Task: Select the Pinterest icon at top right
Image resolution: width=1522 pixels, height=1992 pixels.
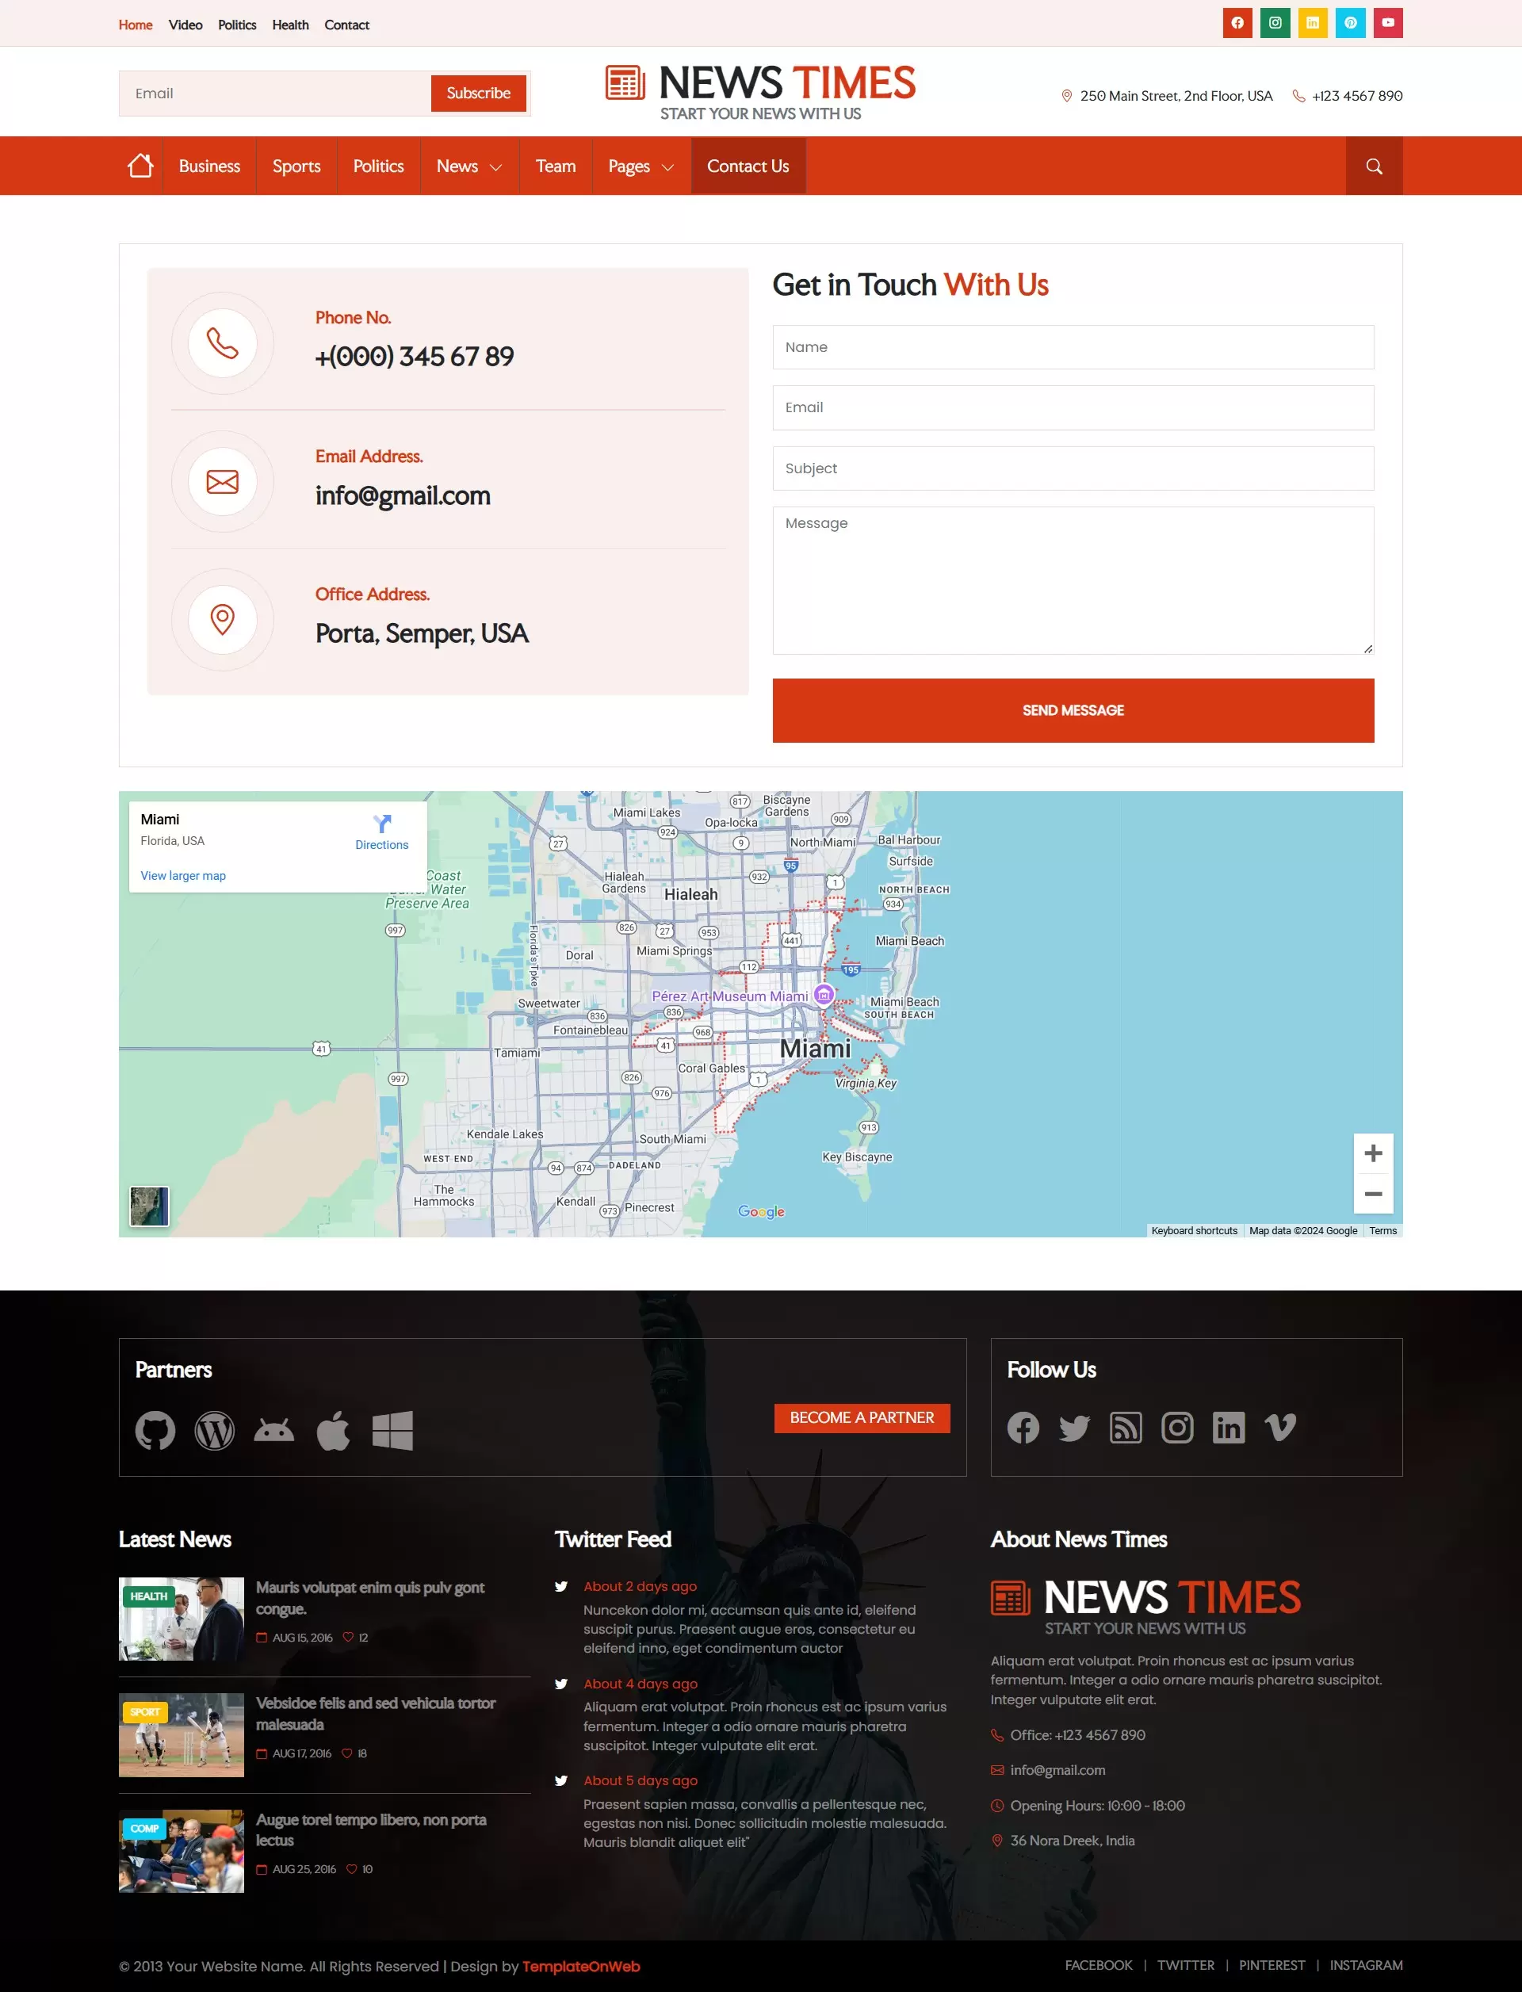Action: click(1349, 23)
